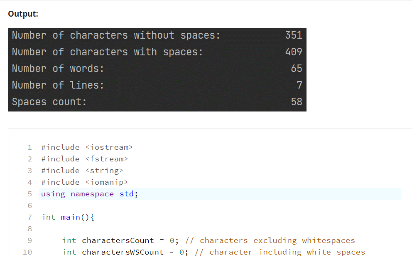Click line number 7 in the code gutter
412x260 pixels.
click(29, 217)
